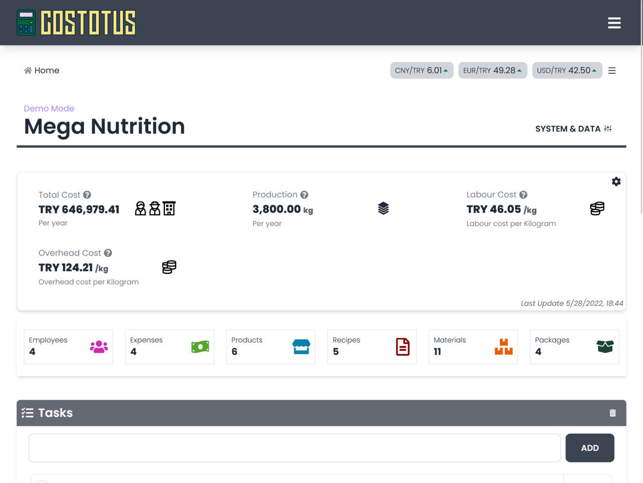Screen dimensions: 643x483
Task: Select the USD/TRY exchange rate badge
Action: click(x=567, y=71)
